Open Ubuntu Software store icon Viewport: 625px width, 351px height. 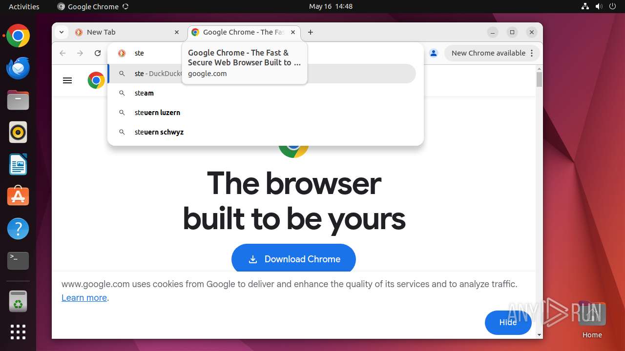[18, 197]
